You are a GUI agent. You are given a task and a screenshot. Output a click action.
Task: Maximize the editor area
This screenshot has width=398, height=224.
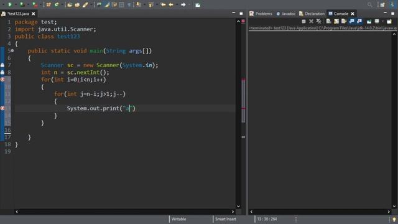pos(241,13)
